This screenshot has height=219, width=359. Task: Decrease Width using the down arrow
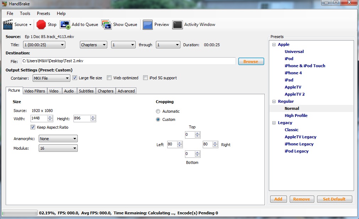click(x=50, y=120)
